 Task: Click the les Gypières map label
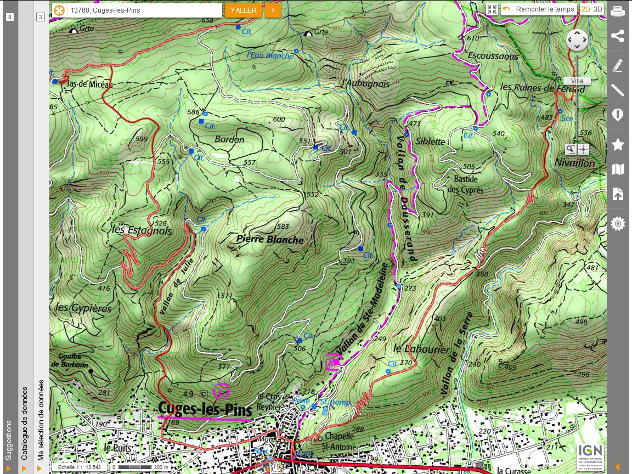[x=83, y=308]
